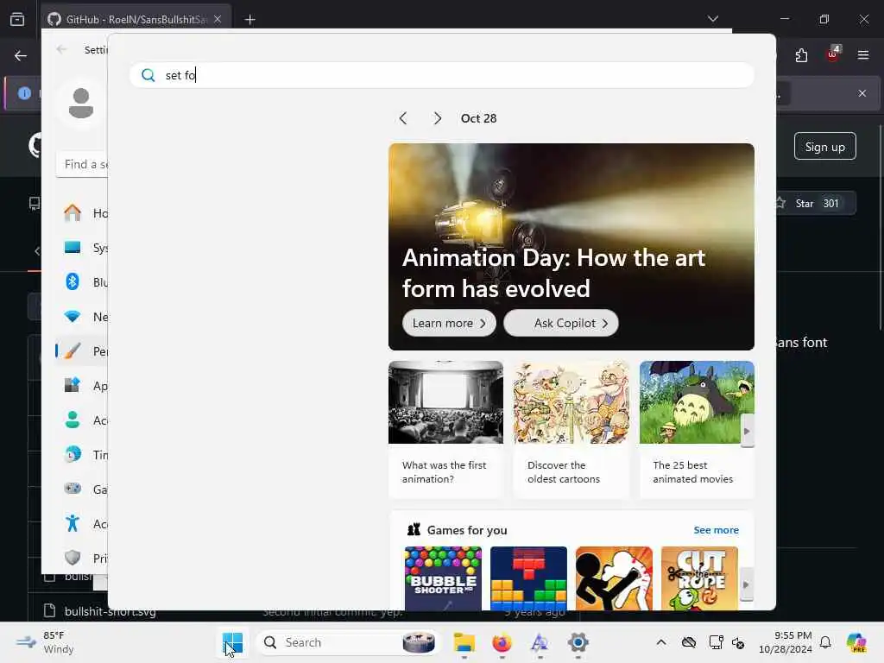Open the Settings gear taskbar icon

pos(578,642)
